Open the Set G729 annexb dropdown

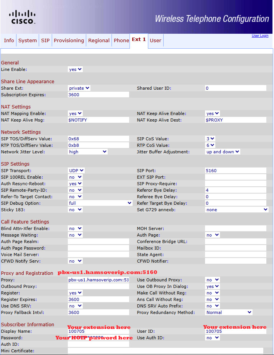pyautogui.click(x=237, y=210)
